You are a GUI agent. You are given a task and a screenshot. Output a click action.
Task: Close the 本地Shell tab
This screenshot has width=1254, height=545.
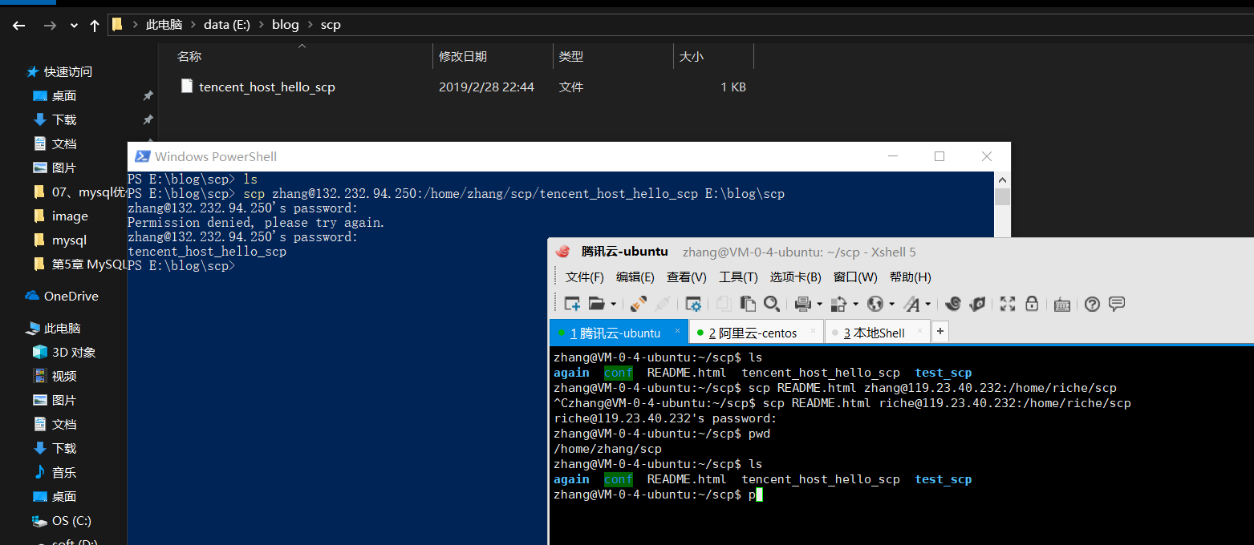(919, 330)
